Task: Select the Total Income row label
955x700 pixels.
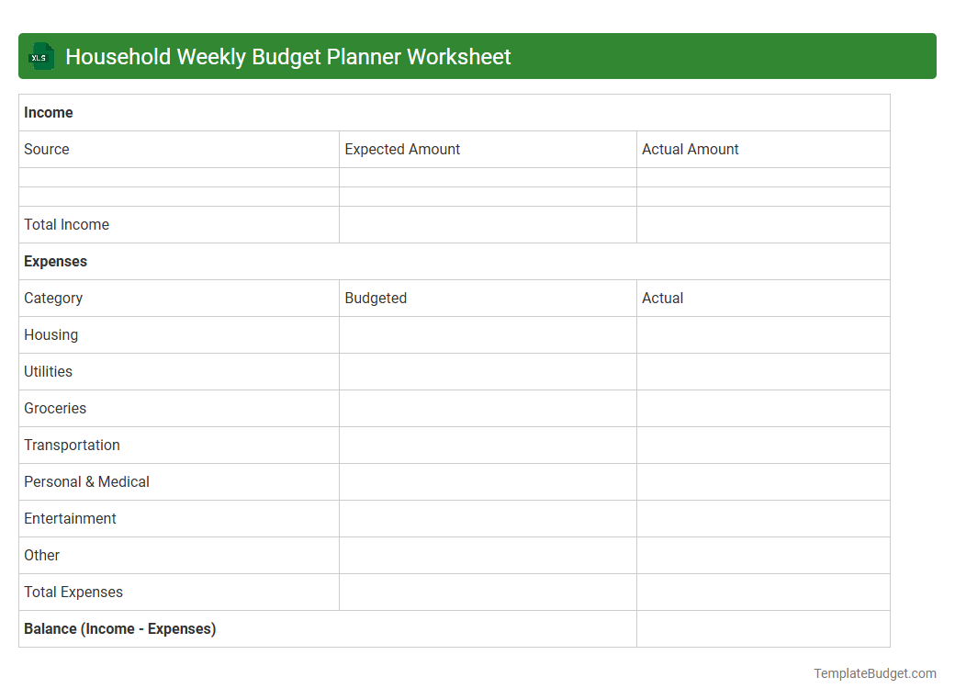Action: [x=65, y=224]
